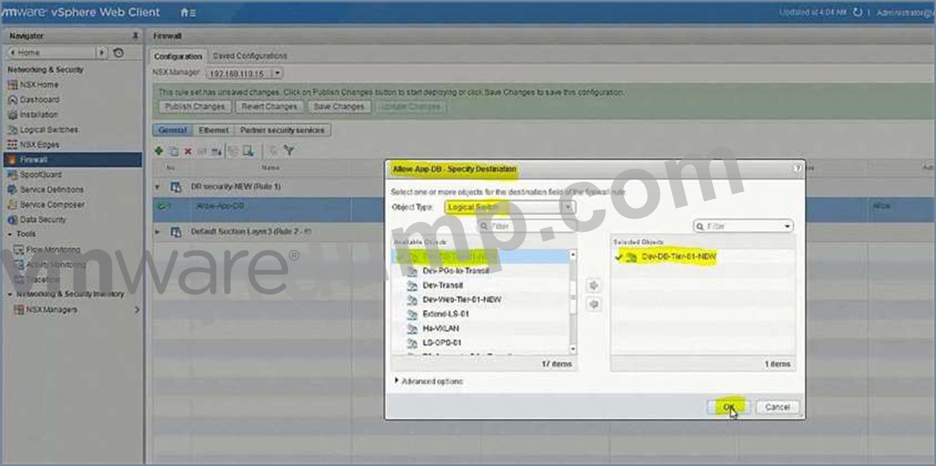The width and height of the screenshot is (936, 466).
Task: Switch to Configuration tab
Action: tap(178, 56)
